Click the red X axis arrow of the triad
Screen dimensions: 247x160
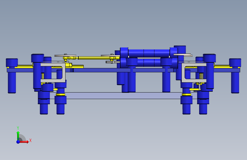pyautogui.click(x=24, y=142)
